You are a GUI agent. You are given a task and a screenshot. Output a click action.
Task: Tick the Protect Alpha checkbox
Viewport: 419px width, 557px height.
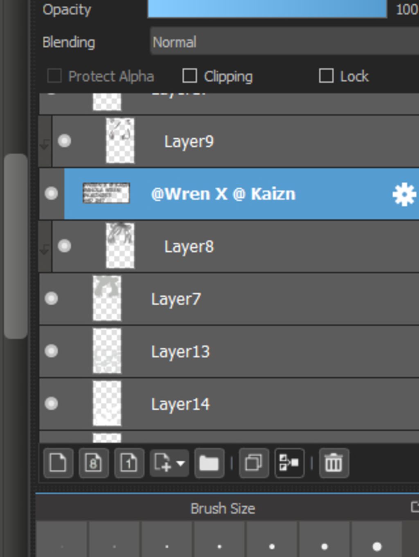(x=54, y=76)
